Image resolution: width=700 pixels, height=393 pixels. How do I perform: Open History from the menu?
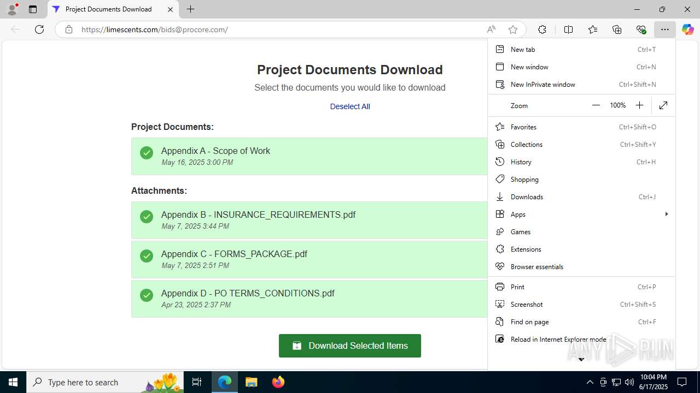[x=581, y=162]
